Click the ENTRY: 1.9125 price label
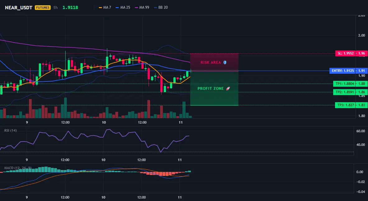368x201 pixels. [343, 71]
